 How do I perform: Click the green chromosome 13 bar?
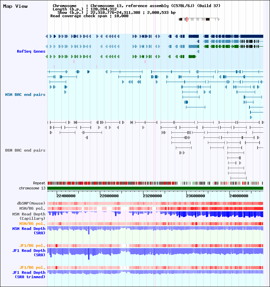tap(155, 188)
